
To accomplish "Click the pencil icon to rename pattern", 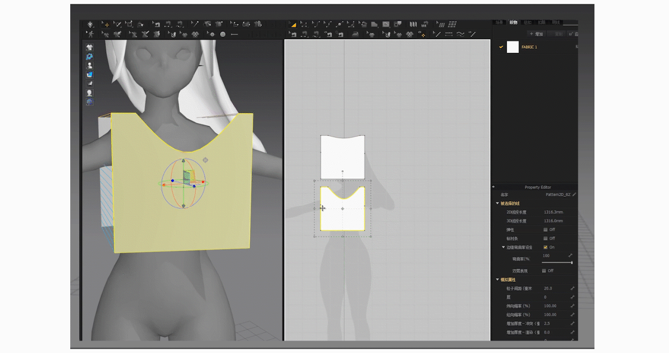I will click(574, 195).
